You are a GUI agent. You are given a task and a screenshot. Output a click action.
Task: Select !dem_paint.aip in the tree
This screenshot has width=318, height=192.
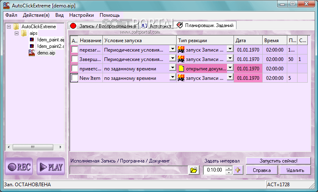[x=50, y=40]
